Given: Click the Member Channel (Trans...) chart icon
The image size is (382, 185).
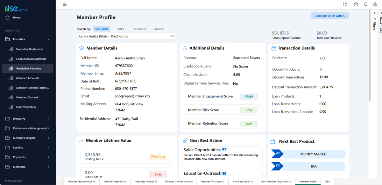Looking at the screenshot, I should (x=11, y=88).
